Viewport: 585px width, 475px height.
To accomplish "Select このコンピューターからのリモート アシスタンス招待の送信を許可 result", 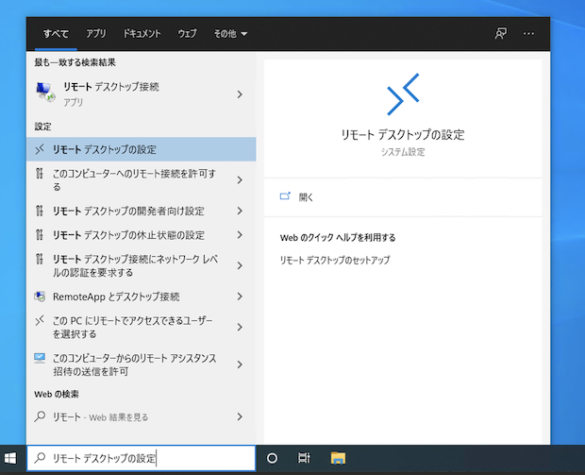I will point(141,365).
